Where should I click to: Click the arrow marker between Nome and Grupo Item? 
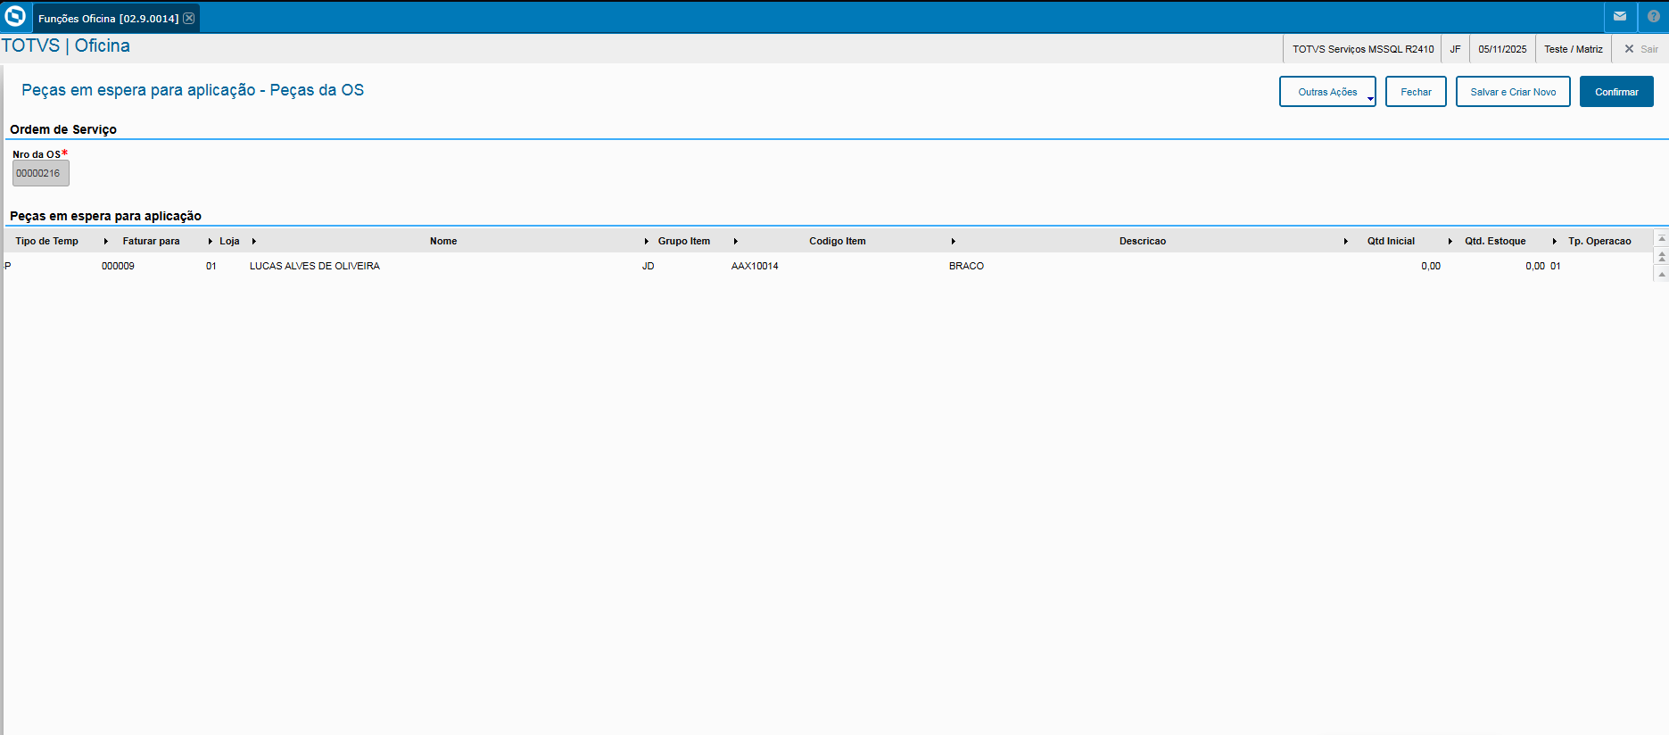pos(647,242)
